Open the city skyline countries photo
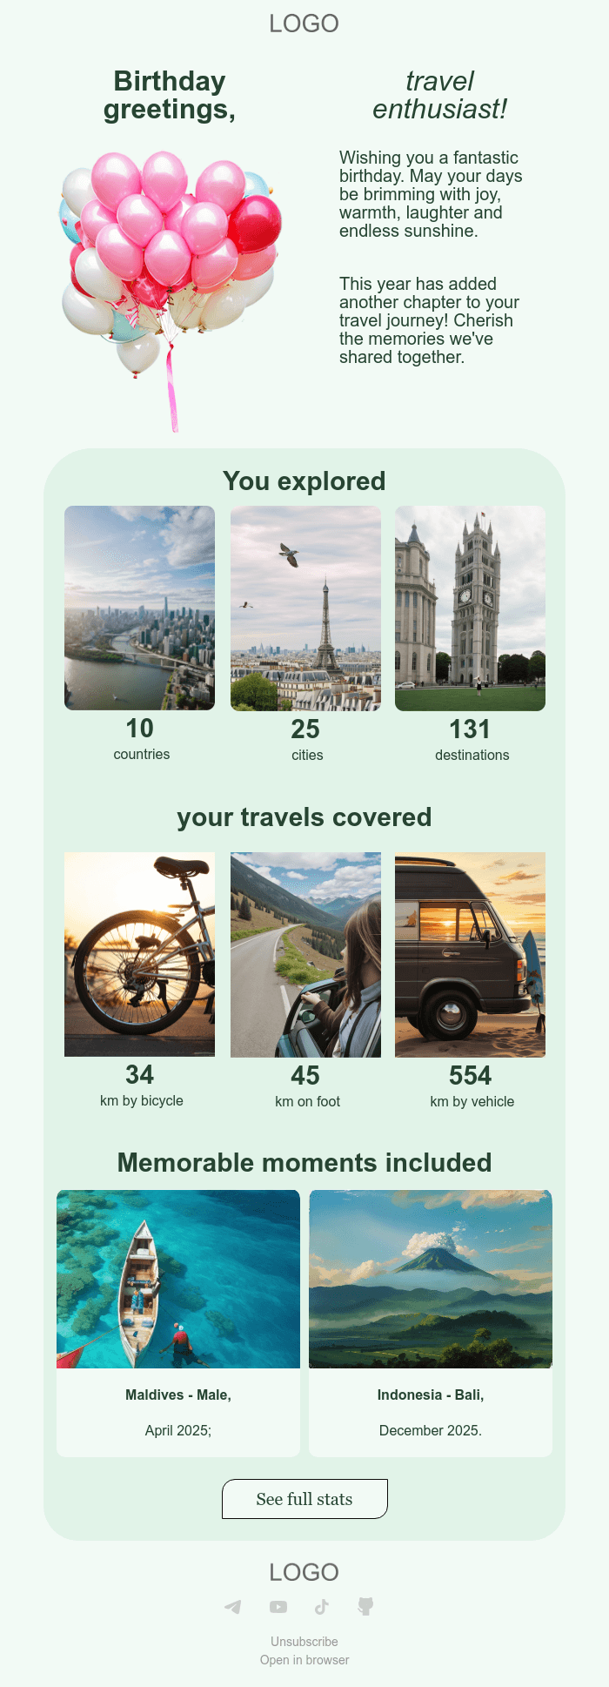This screenshot has width=609, height=1687. point(139,608)
